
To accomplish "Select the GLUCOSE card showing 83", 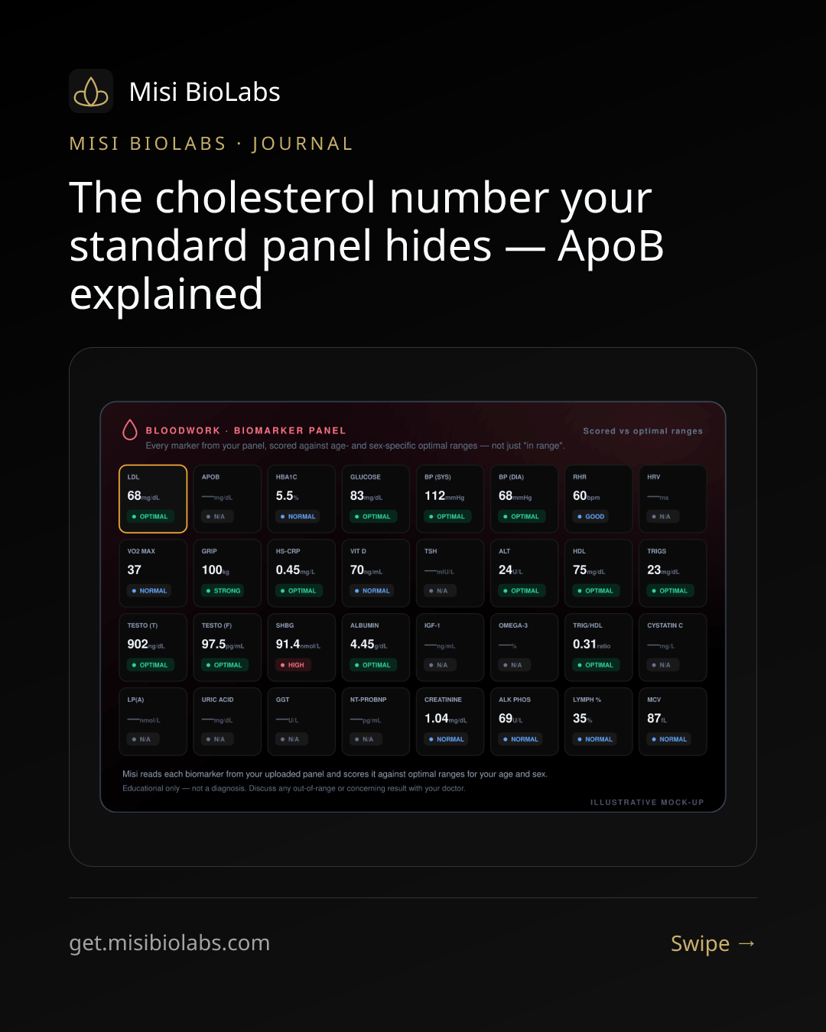I will pos(376,498).
